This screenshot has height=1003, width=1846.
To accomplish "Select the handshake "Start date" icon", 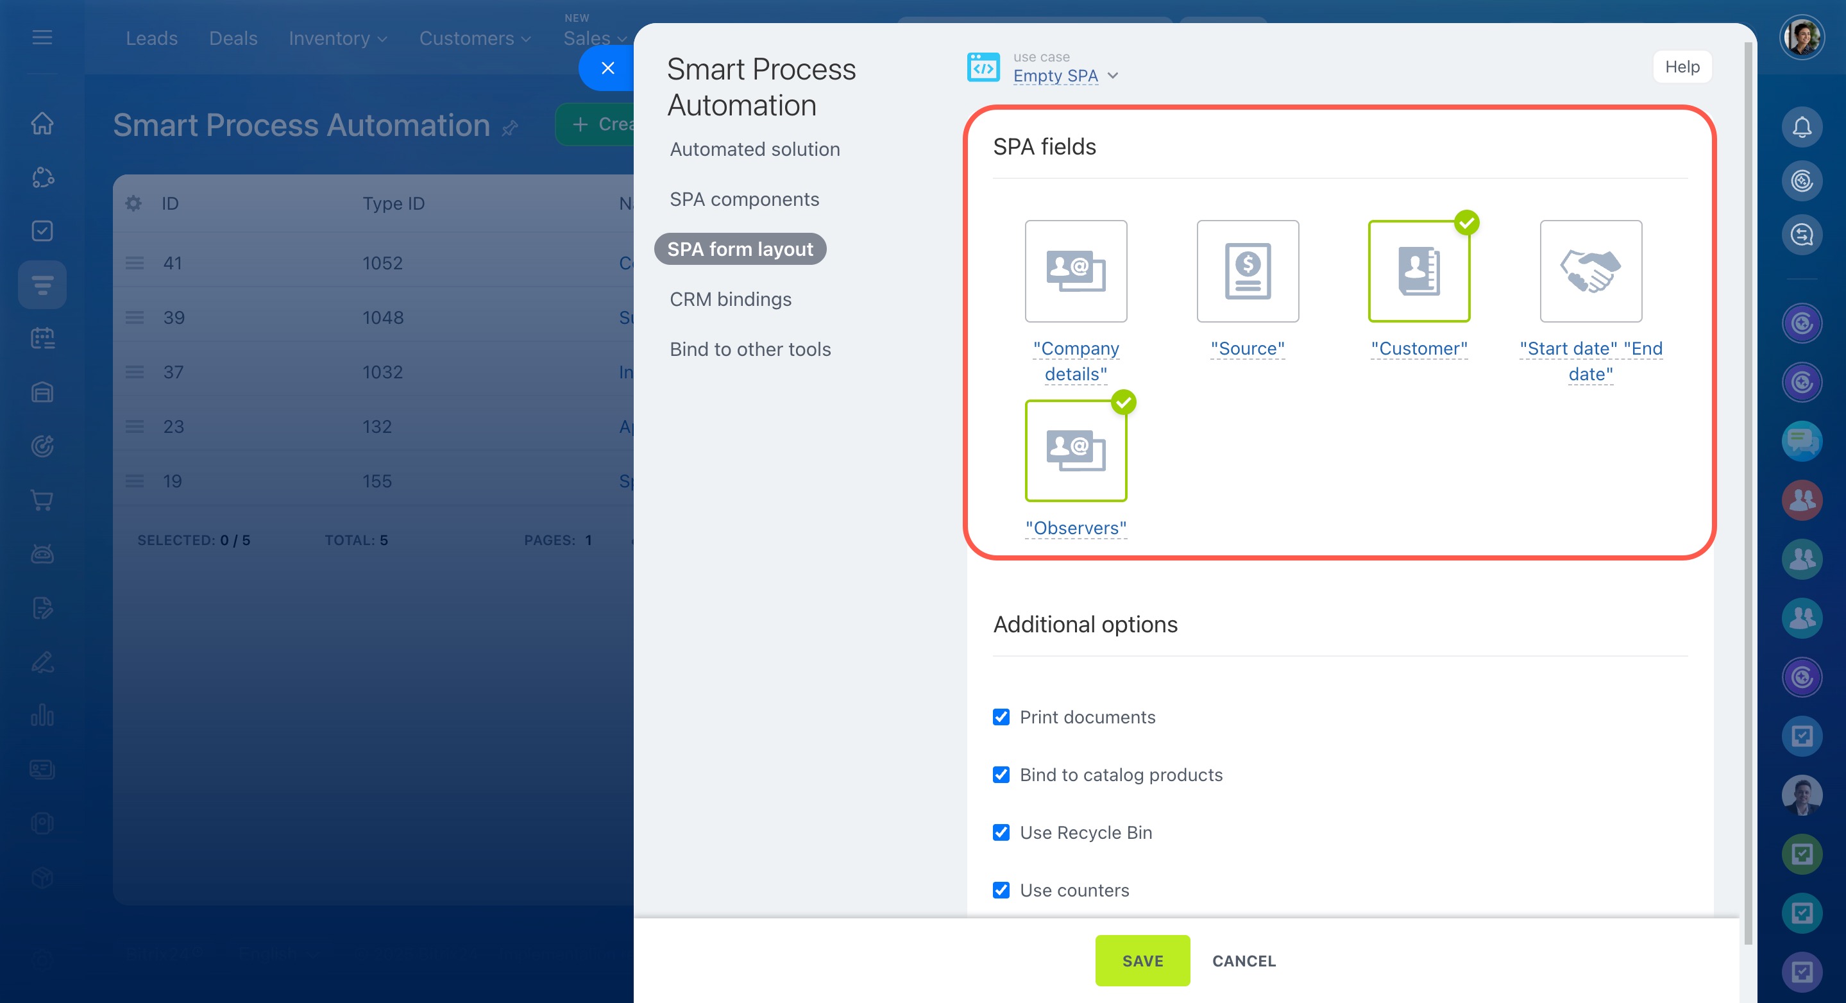I will [1590, 271].
